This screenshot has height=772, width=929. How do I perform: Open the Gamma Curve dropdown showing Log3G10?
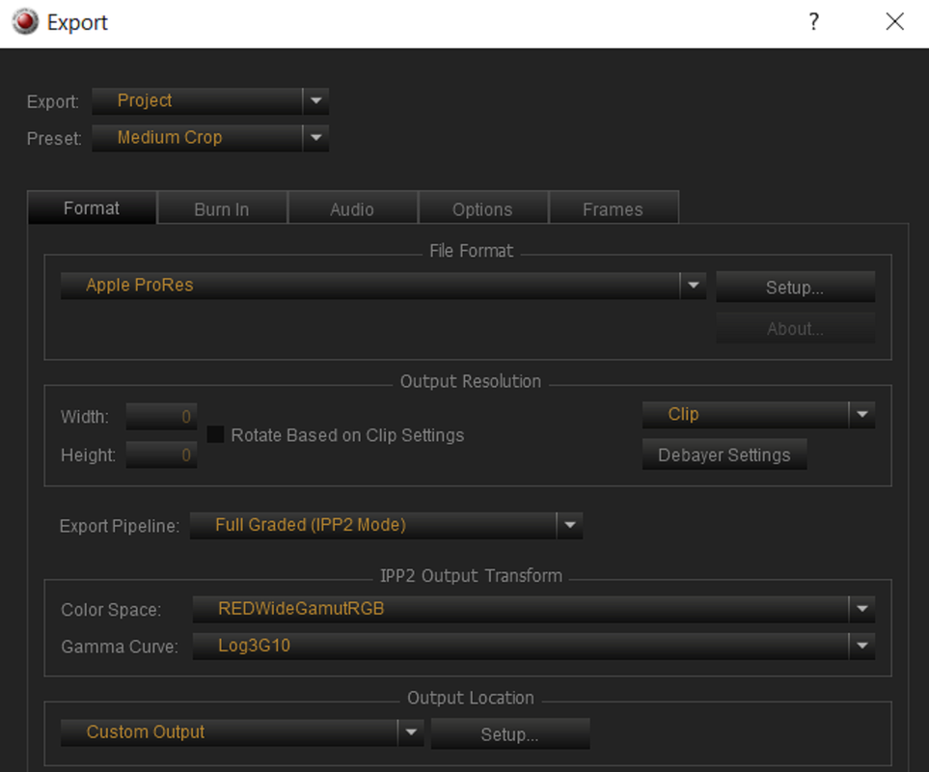pyautogui.click(x=533, y=646)
